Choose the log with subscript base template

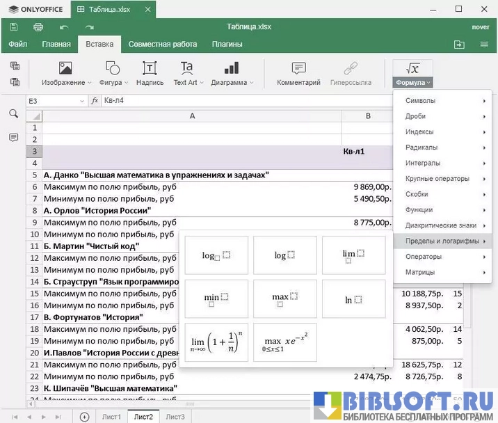click(216, 255)
